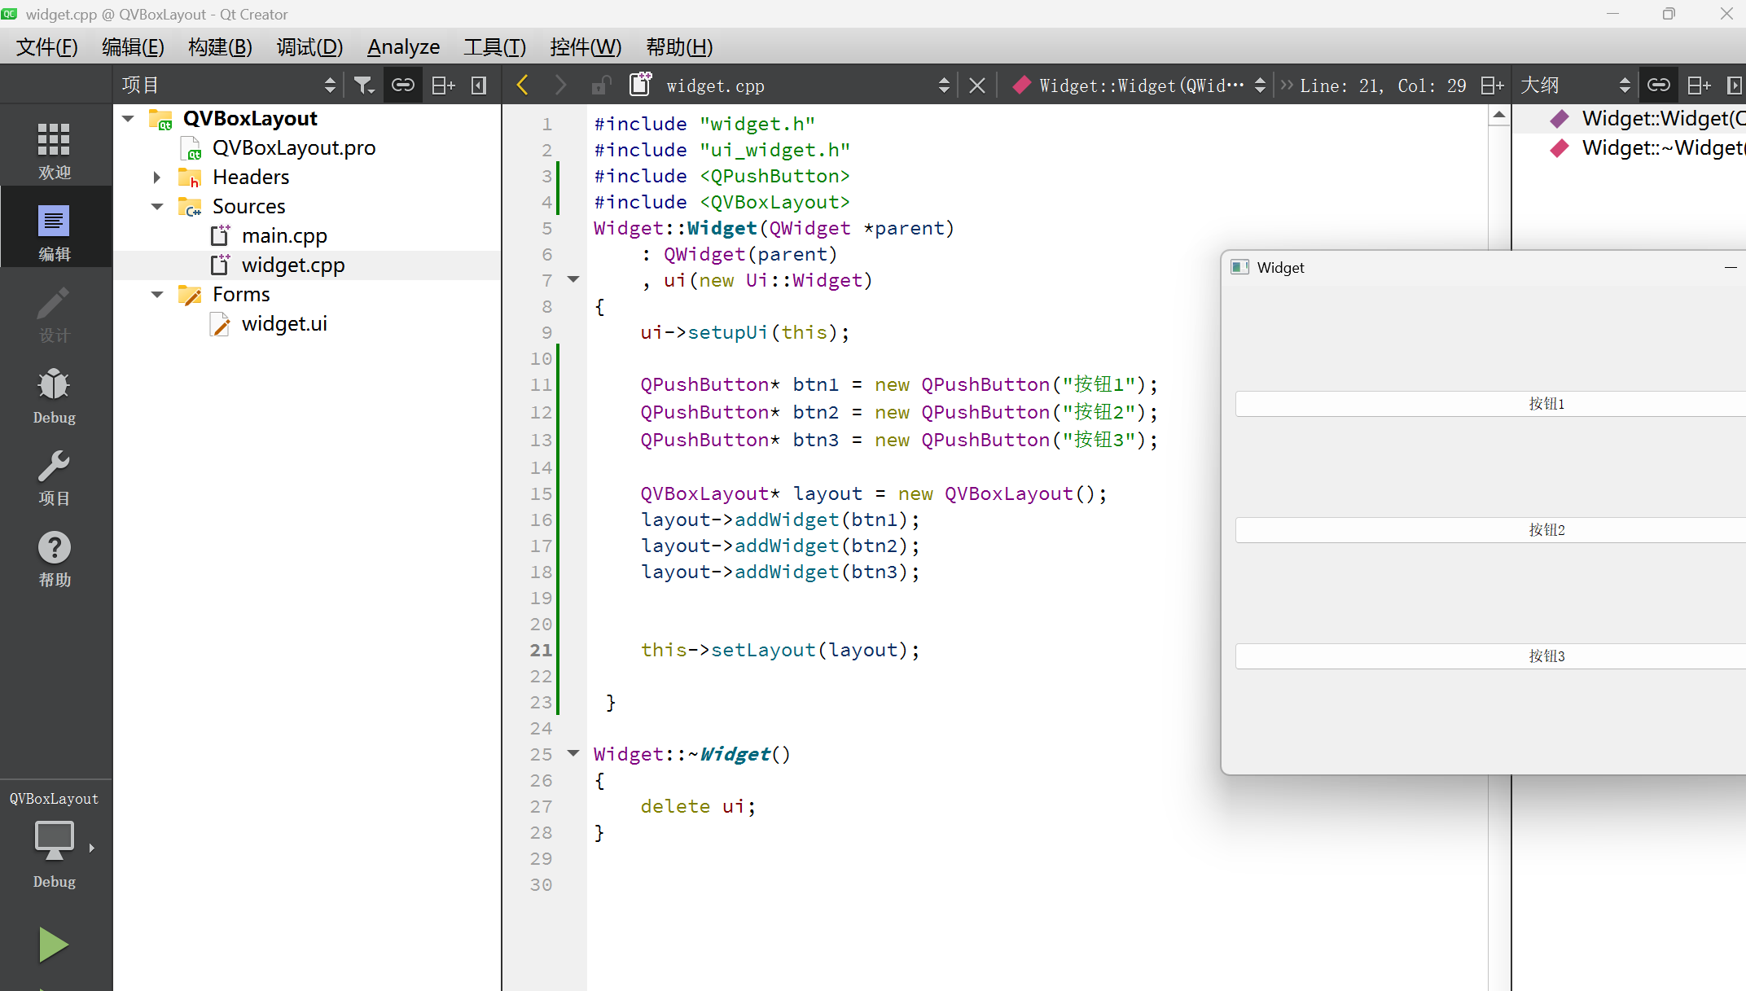The image size is (1746, 991).
Task: Open the 构建(B) menu
Action: pos(220,47)
